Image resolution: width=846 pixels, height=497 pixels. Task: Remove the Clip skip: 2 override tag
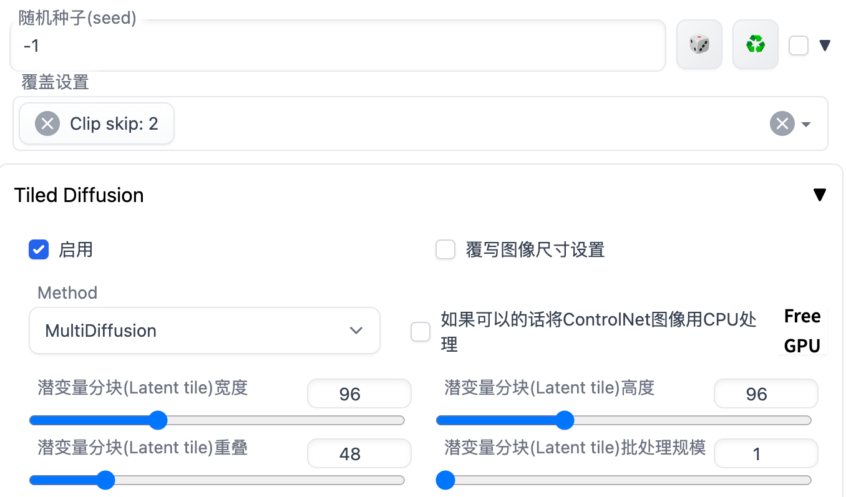point(47,123)
